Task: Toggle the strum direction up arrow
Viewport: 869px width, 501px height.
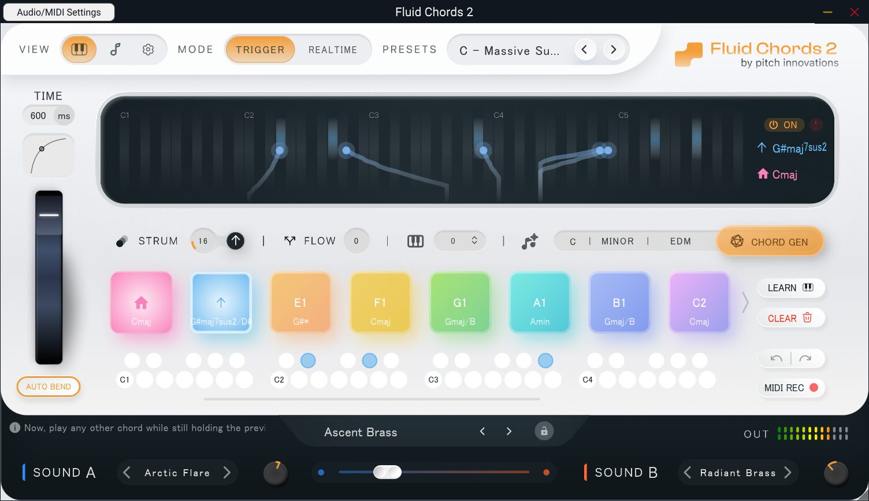Action: 235,241
